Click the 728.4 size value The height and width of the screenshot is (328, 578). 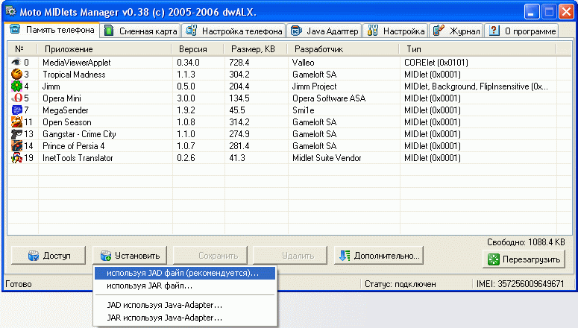pyautogui.click(x=239, y=63)
